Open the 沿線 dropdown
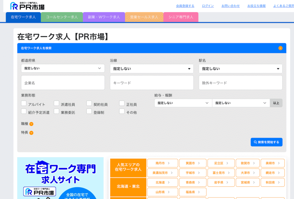Screen dimensions: 294x199 (x=152, y=69)
